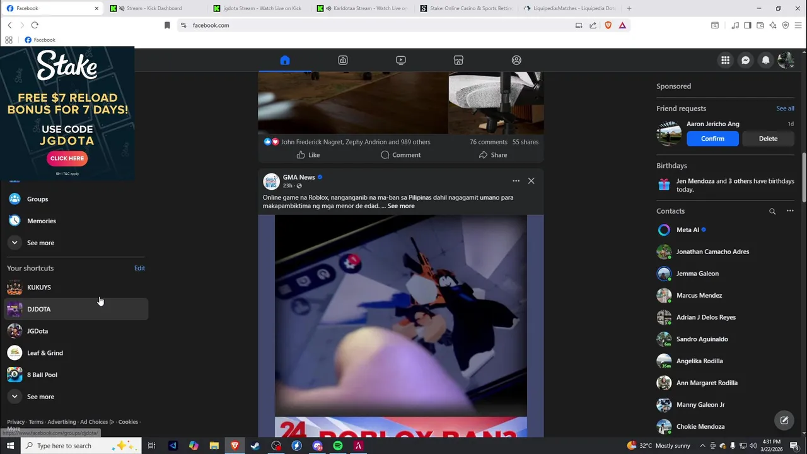Viewport: 807px width, 454px height.
Task: Expand See more under left sidebar menu
Action: pos(76,243)
